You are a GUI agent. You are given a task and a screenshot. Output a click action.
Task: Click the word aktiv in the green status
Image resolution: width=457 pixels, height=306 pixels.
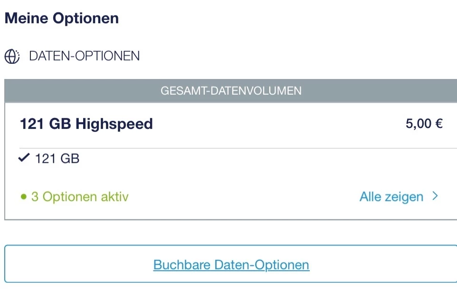[113, 197]
